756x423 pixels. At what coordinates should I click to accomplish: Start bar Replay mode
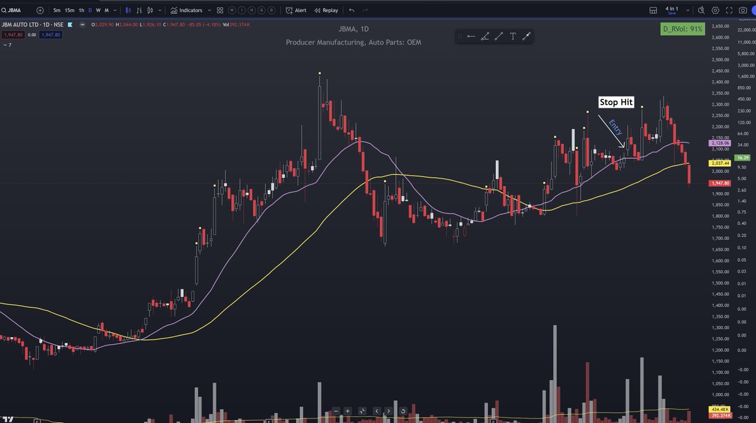326,10
